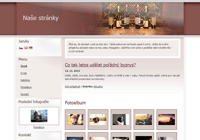Open the dark camera lens thumbnail
200x140 pixels.
[121, 119]
